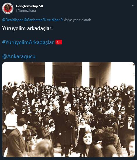Select the tweet text 'Yürüyelim arkadaşlar!'
The height and width of the screenshot is (160, 137).
[x=27, y=28]
